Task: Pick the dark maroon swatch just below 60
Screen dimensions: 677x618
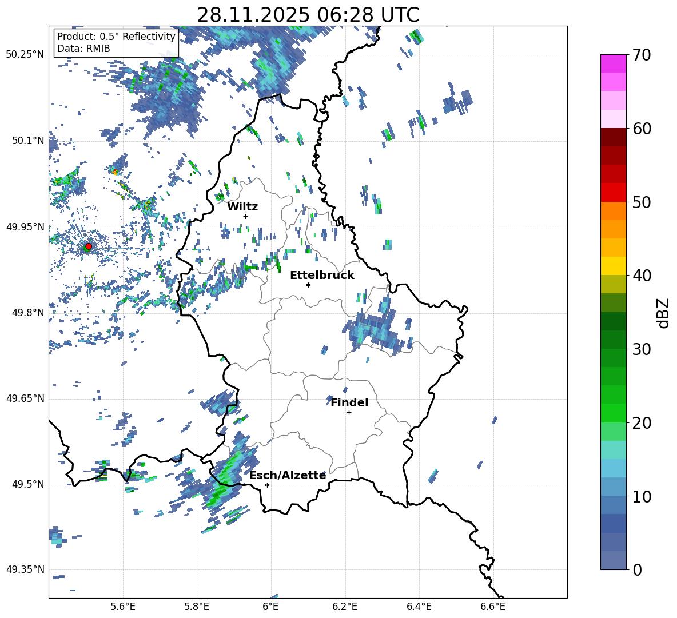Action: click(614, 137)
